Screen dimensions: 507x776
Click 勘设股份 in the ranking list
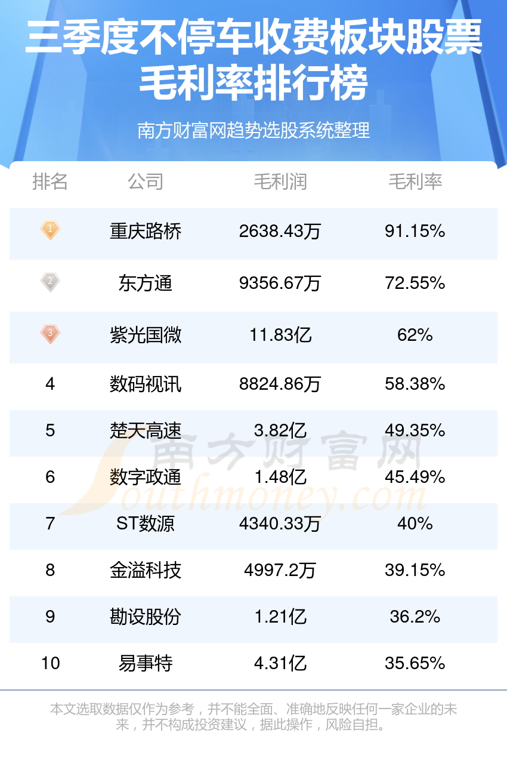[x=146, y=617]
